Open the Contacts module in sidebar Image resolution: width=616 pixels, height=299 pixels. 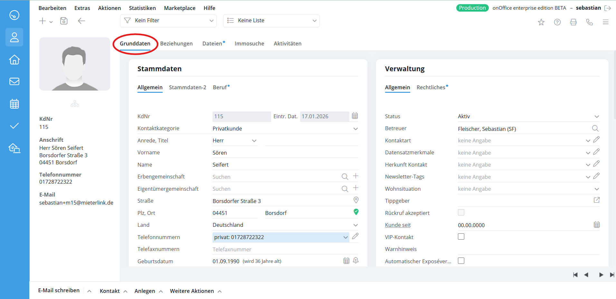tap(14, 37)
